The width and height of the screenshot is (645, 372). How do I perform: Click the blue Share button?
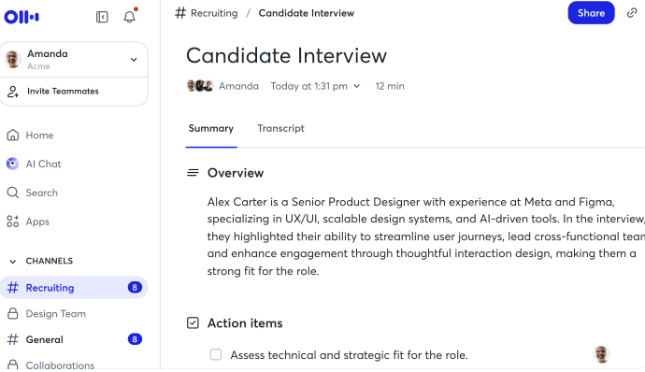click(591, 13)
